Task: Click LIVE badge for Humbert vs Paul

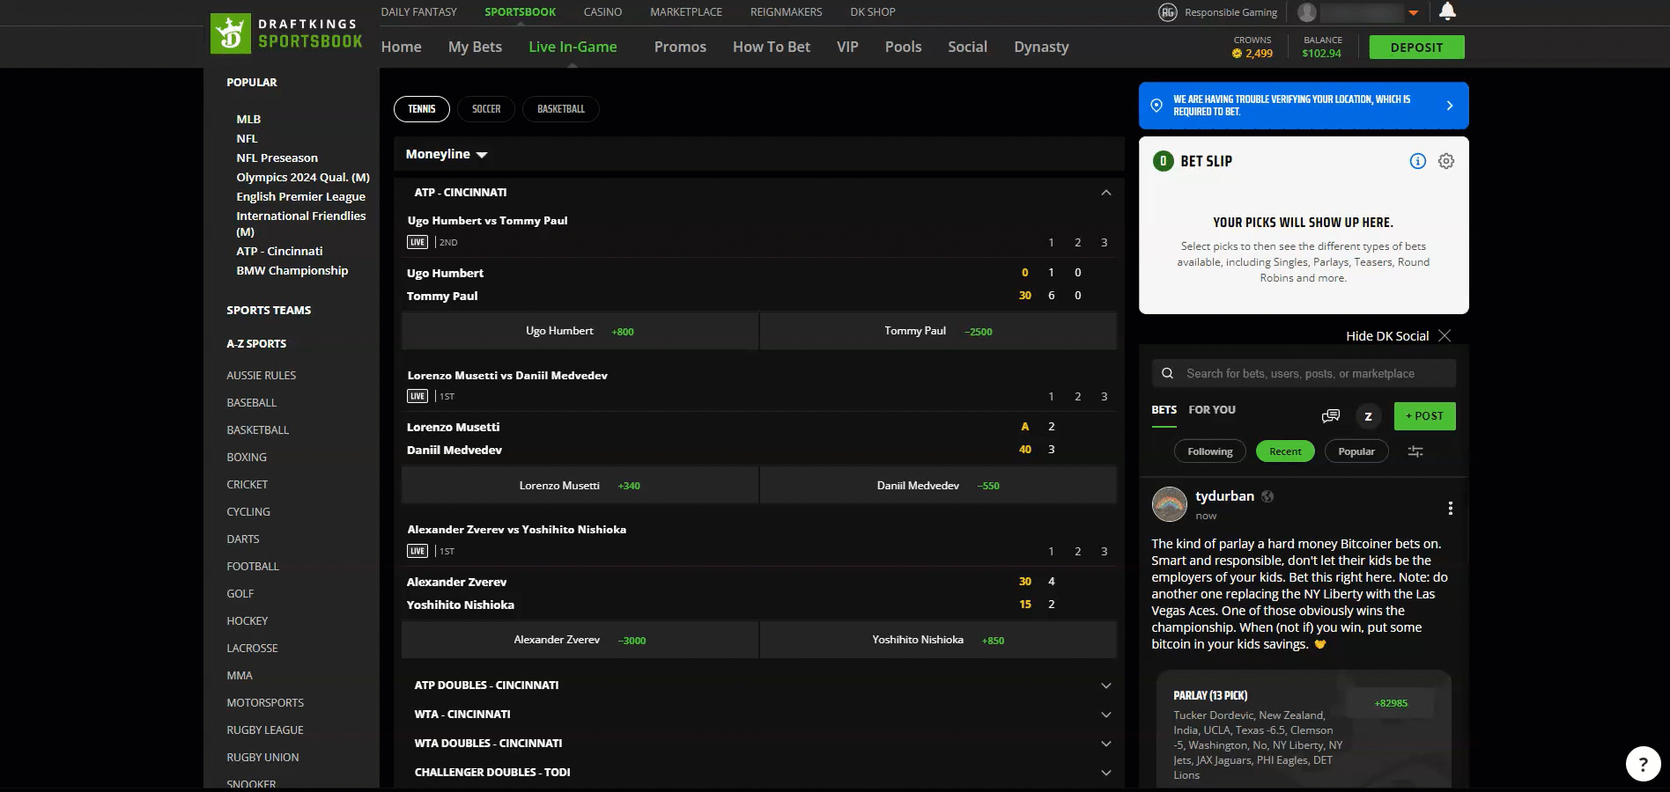Action: (x=417, y=242)
